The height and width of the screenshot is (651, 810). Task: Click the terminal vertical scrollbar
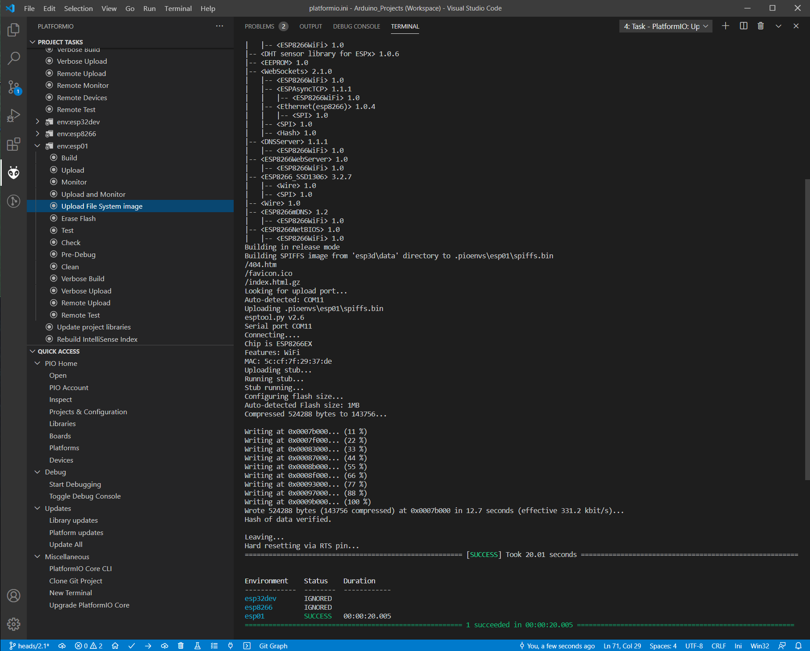(x=807, y=329)
